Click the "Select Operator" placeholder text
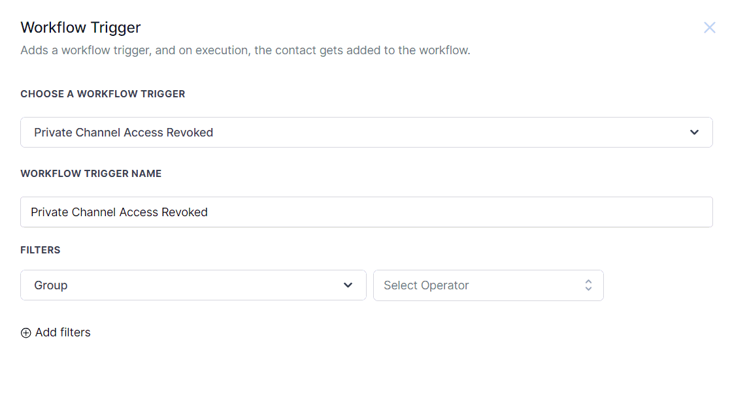The height and width of the screenshot is (418, 732). (x=426, y=285)
